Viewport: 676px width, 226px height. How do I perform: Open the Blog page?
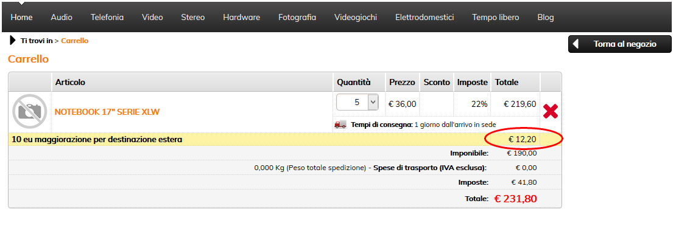[x=546, y=18]
